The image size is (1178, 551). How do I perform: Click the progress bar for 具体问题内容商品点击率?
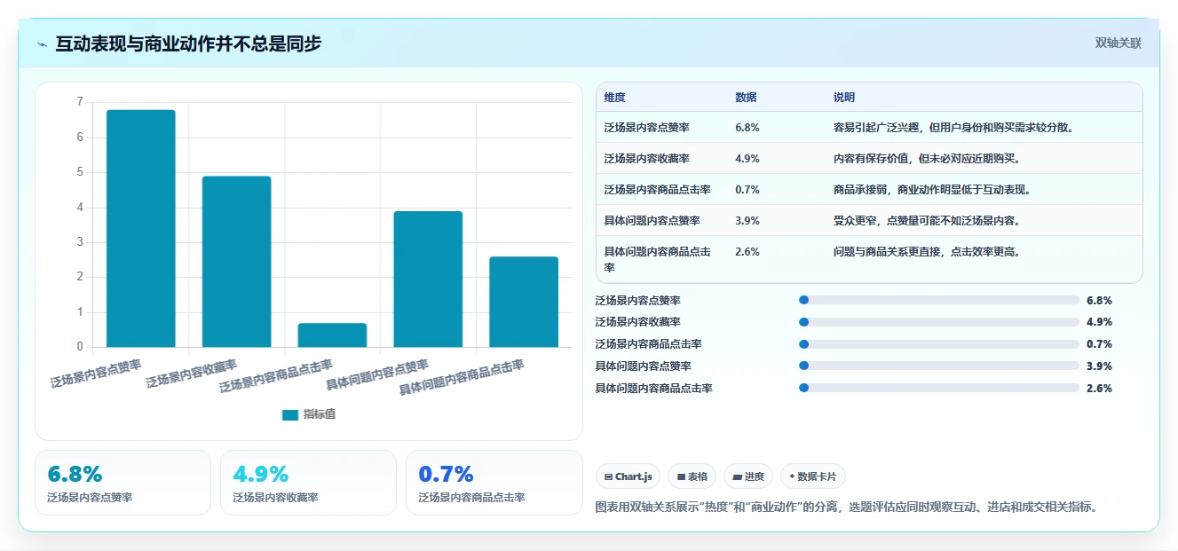point(939,388)
